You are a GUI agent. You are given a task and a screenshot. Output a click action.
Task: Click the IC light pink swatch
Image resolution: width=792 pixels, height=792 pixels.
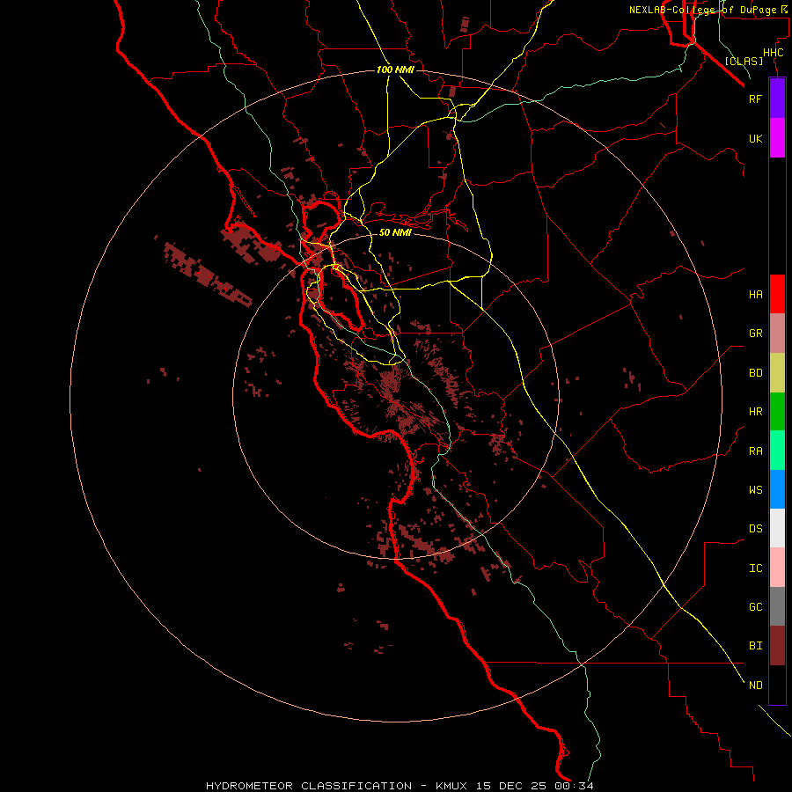[777, 568]
